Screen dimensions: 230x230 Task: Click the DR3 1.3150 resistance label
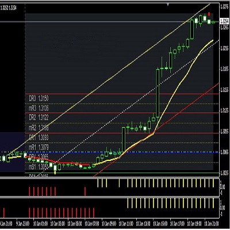click(39, 98)
